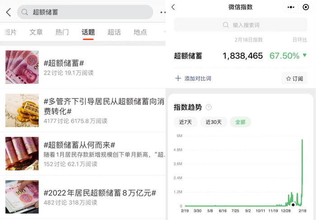Open topic #超额储蓄从何而来#
The height and width of the screenshot is (220, 316).
[x=79, y=145]
